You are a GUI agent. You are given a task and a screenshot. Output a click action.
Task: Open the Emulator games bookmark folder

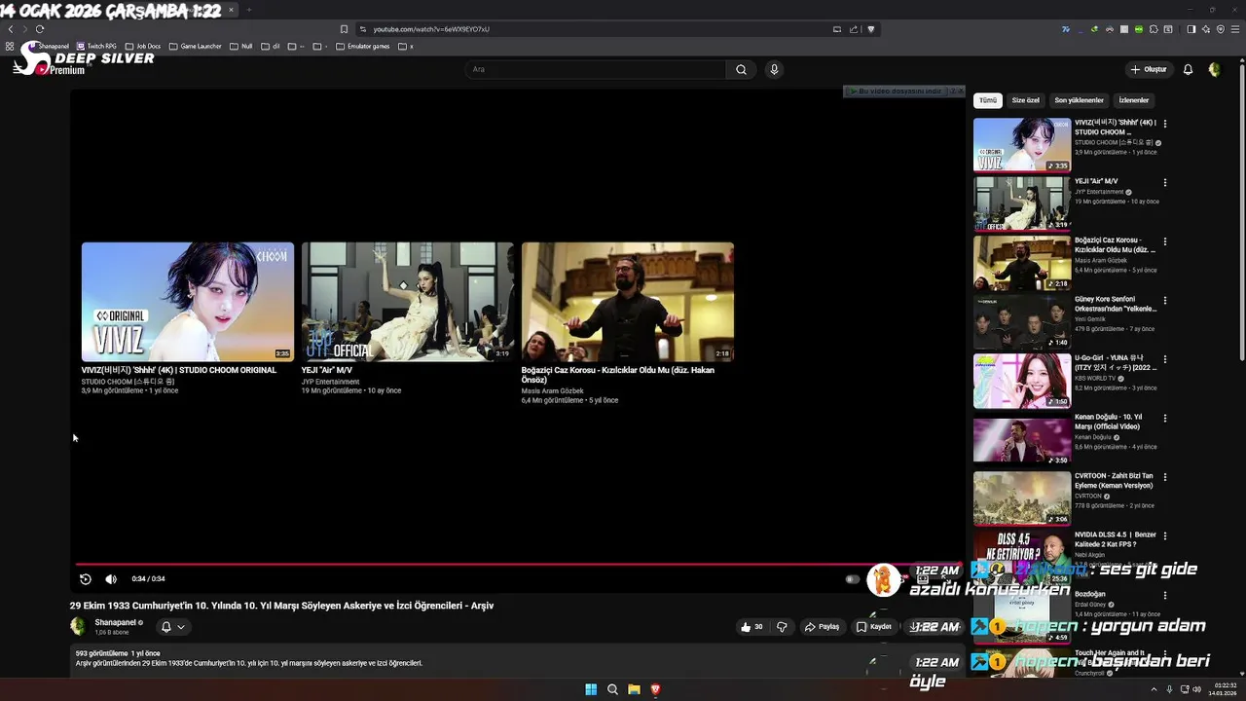(362, 46)
